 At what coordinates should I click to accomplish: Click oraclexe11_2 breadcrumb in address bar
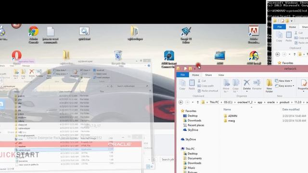click(x=245, y=102)
